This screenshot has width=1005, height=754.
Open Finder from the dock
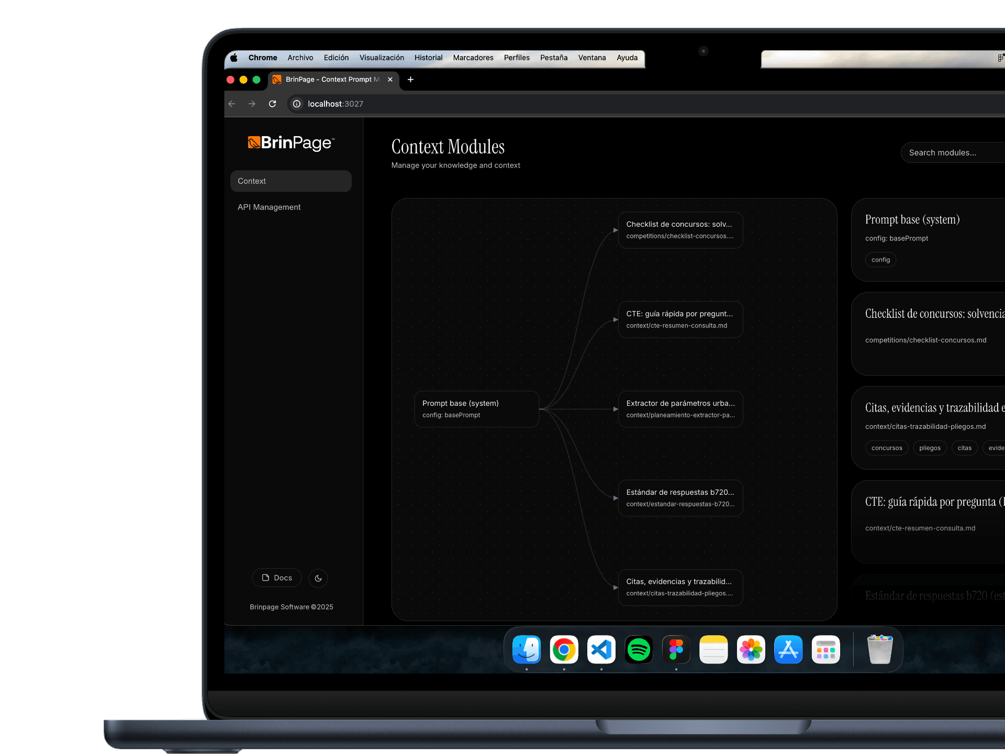point(526,649)
